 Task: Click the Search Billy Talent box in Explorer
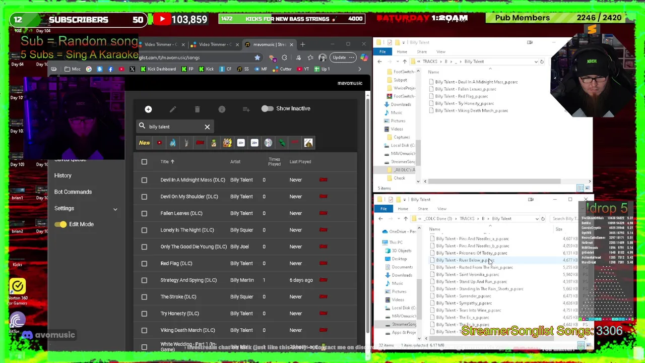point(564,219)
